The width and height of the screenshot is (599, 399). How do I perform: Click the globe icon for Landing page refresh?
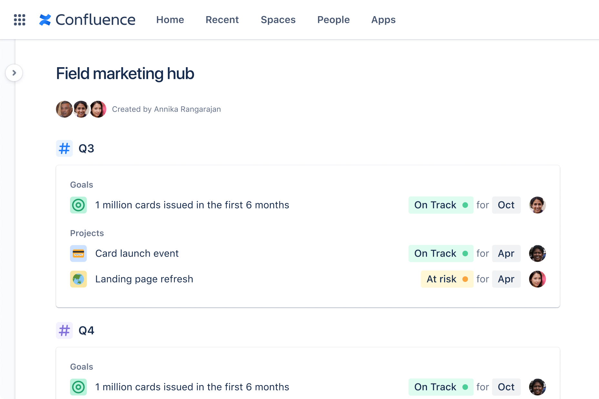(78, 279)
